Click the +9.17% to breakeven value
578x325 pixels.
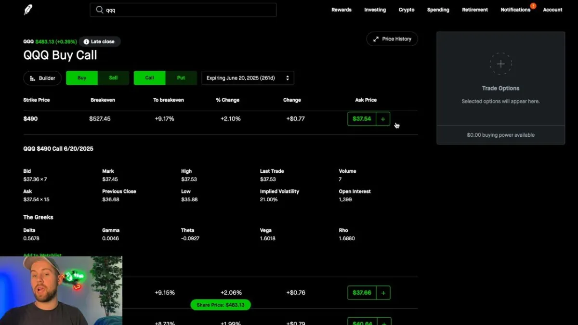(x=164, y=119)
